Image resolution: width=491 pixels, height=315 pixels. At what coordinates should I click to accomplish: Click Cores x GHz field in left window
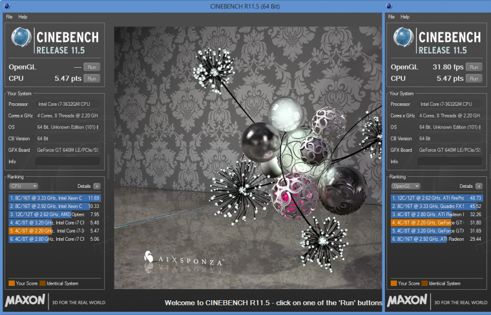(x=68, y=116)
